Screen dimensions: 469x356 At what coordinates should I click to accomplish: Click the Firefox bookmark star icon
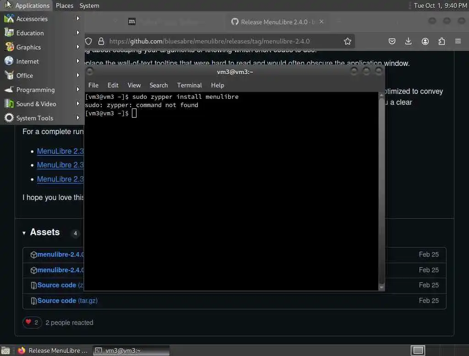point(347,41)
